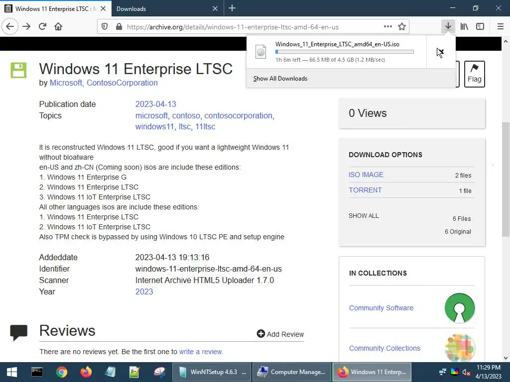Open Firefox hamburger application menu

(x=501, y=27)
